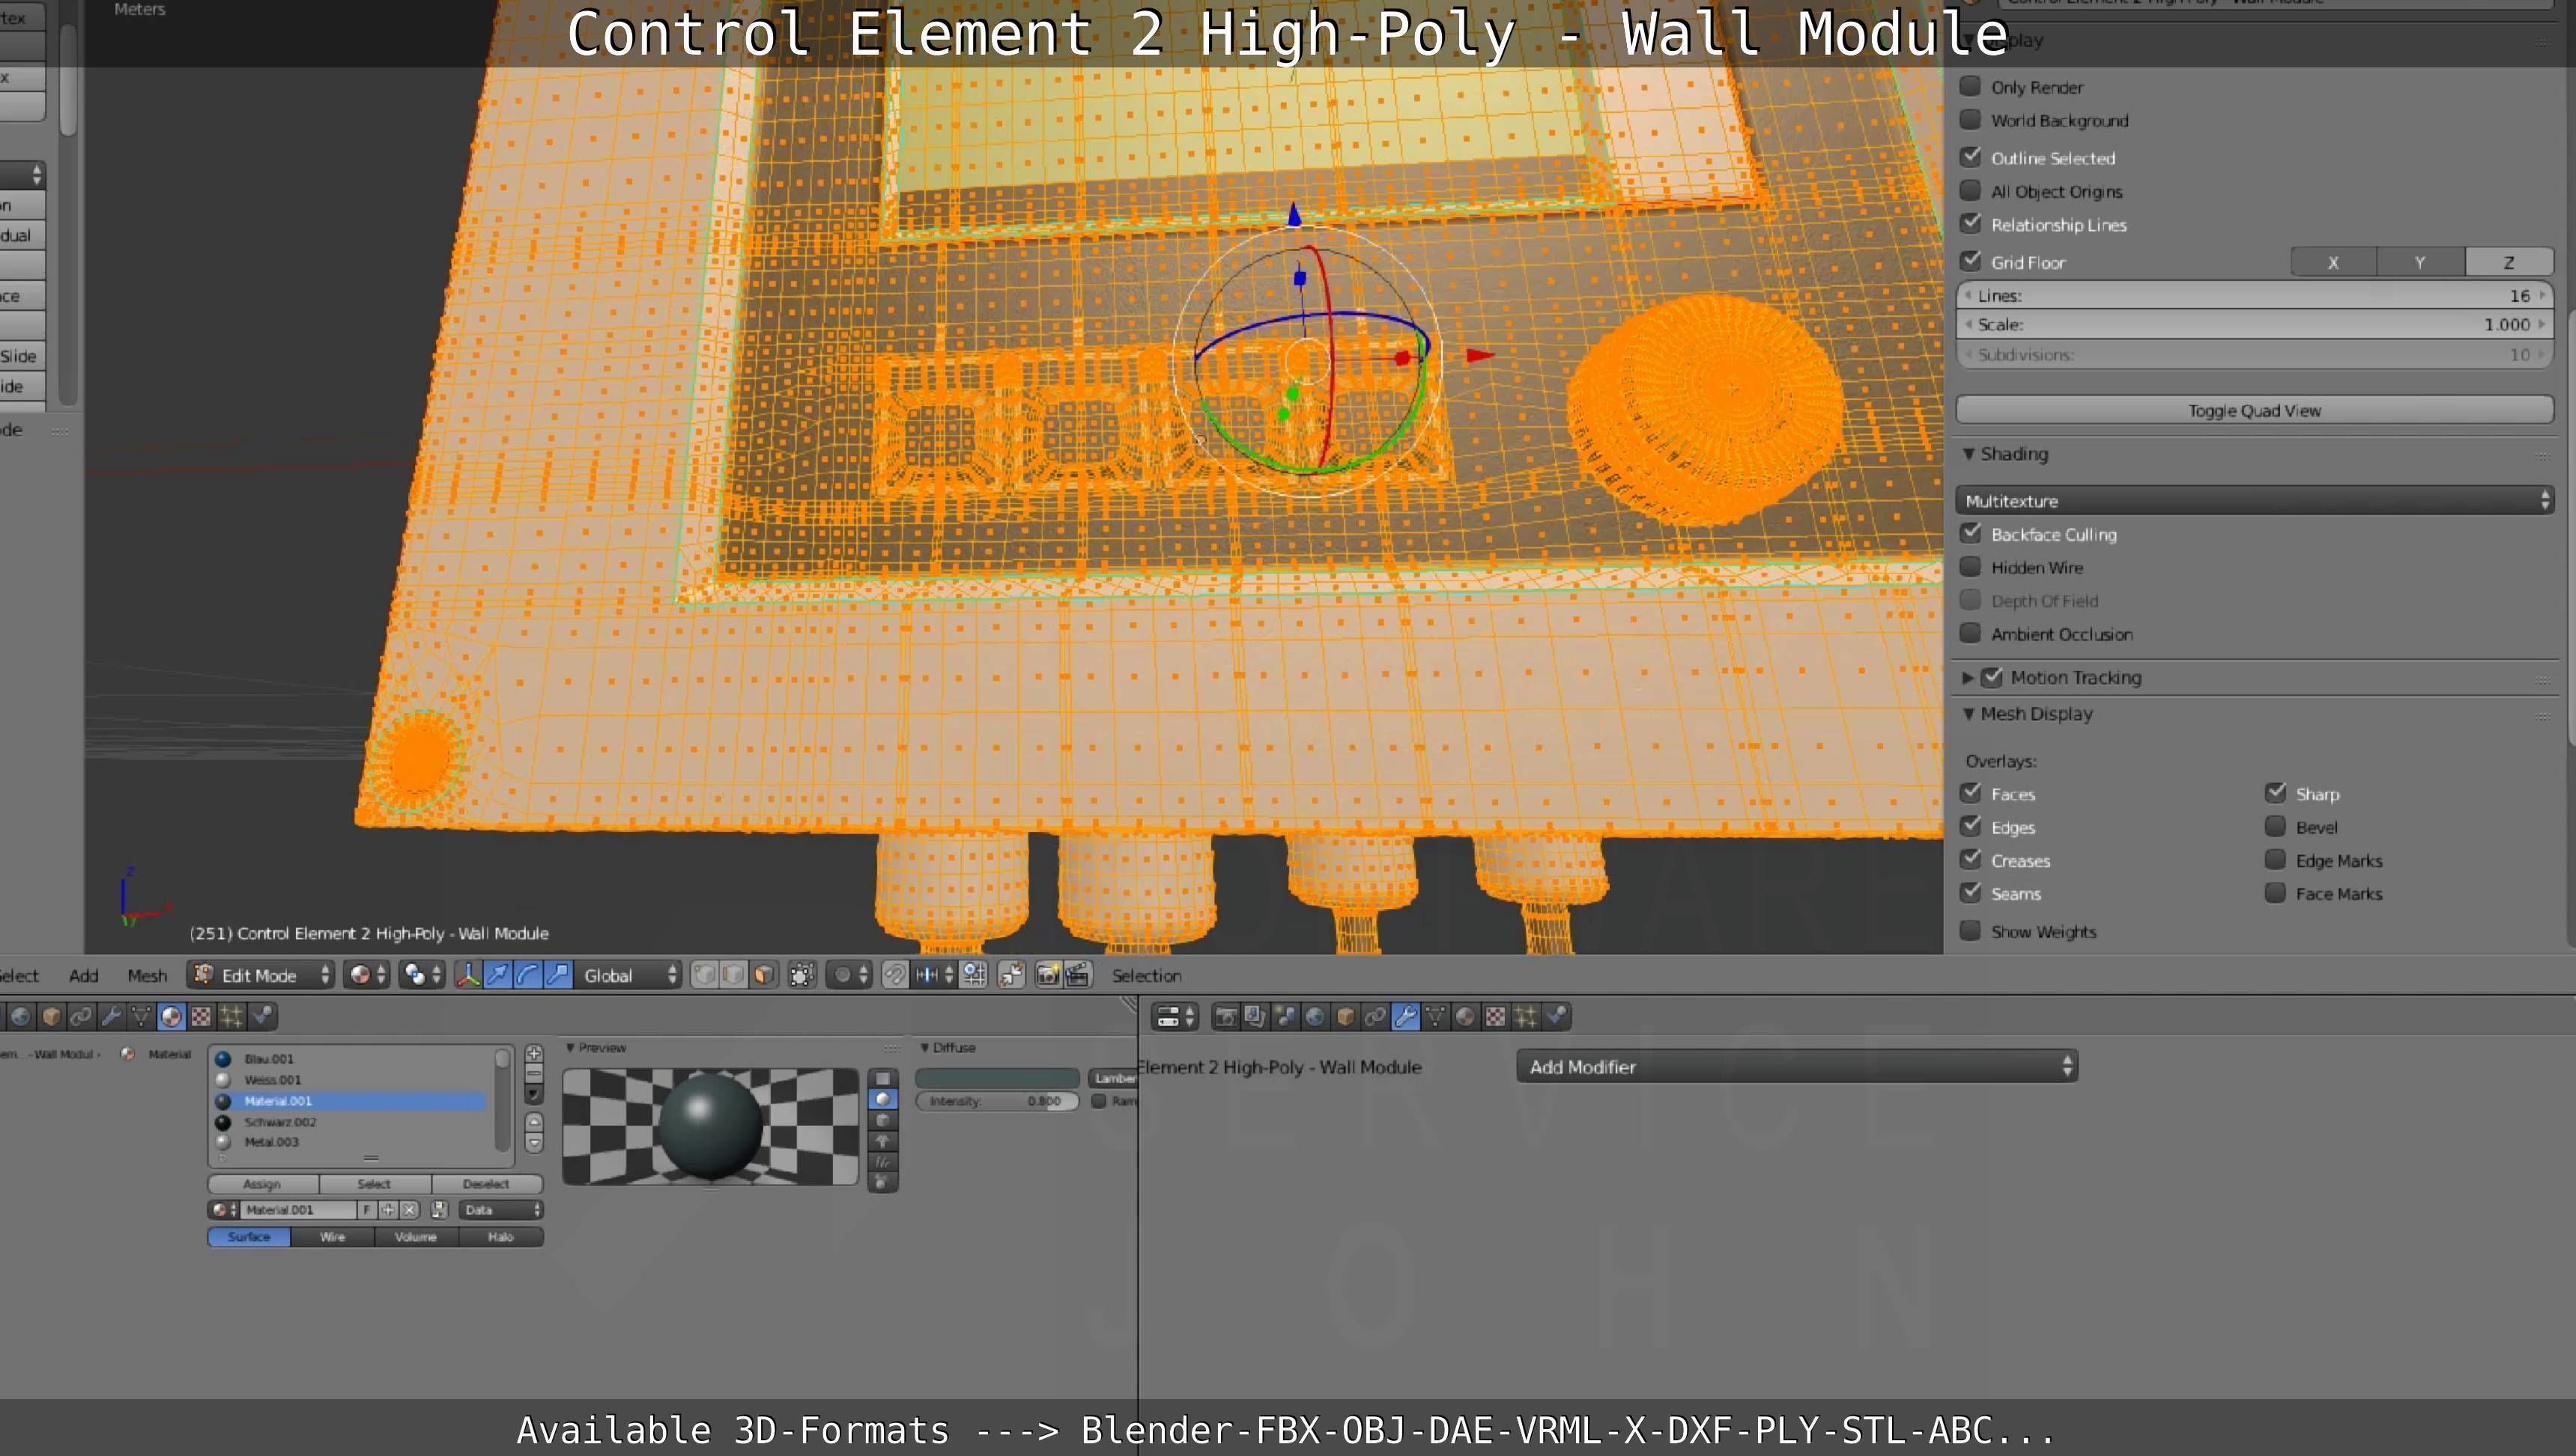This screenshot has height=1456, width=2576.
Task: Click the OpenGL render image camera icon
Action: (x=1047, y=975)
